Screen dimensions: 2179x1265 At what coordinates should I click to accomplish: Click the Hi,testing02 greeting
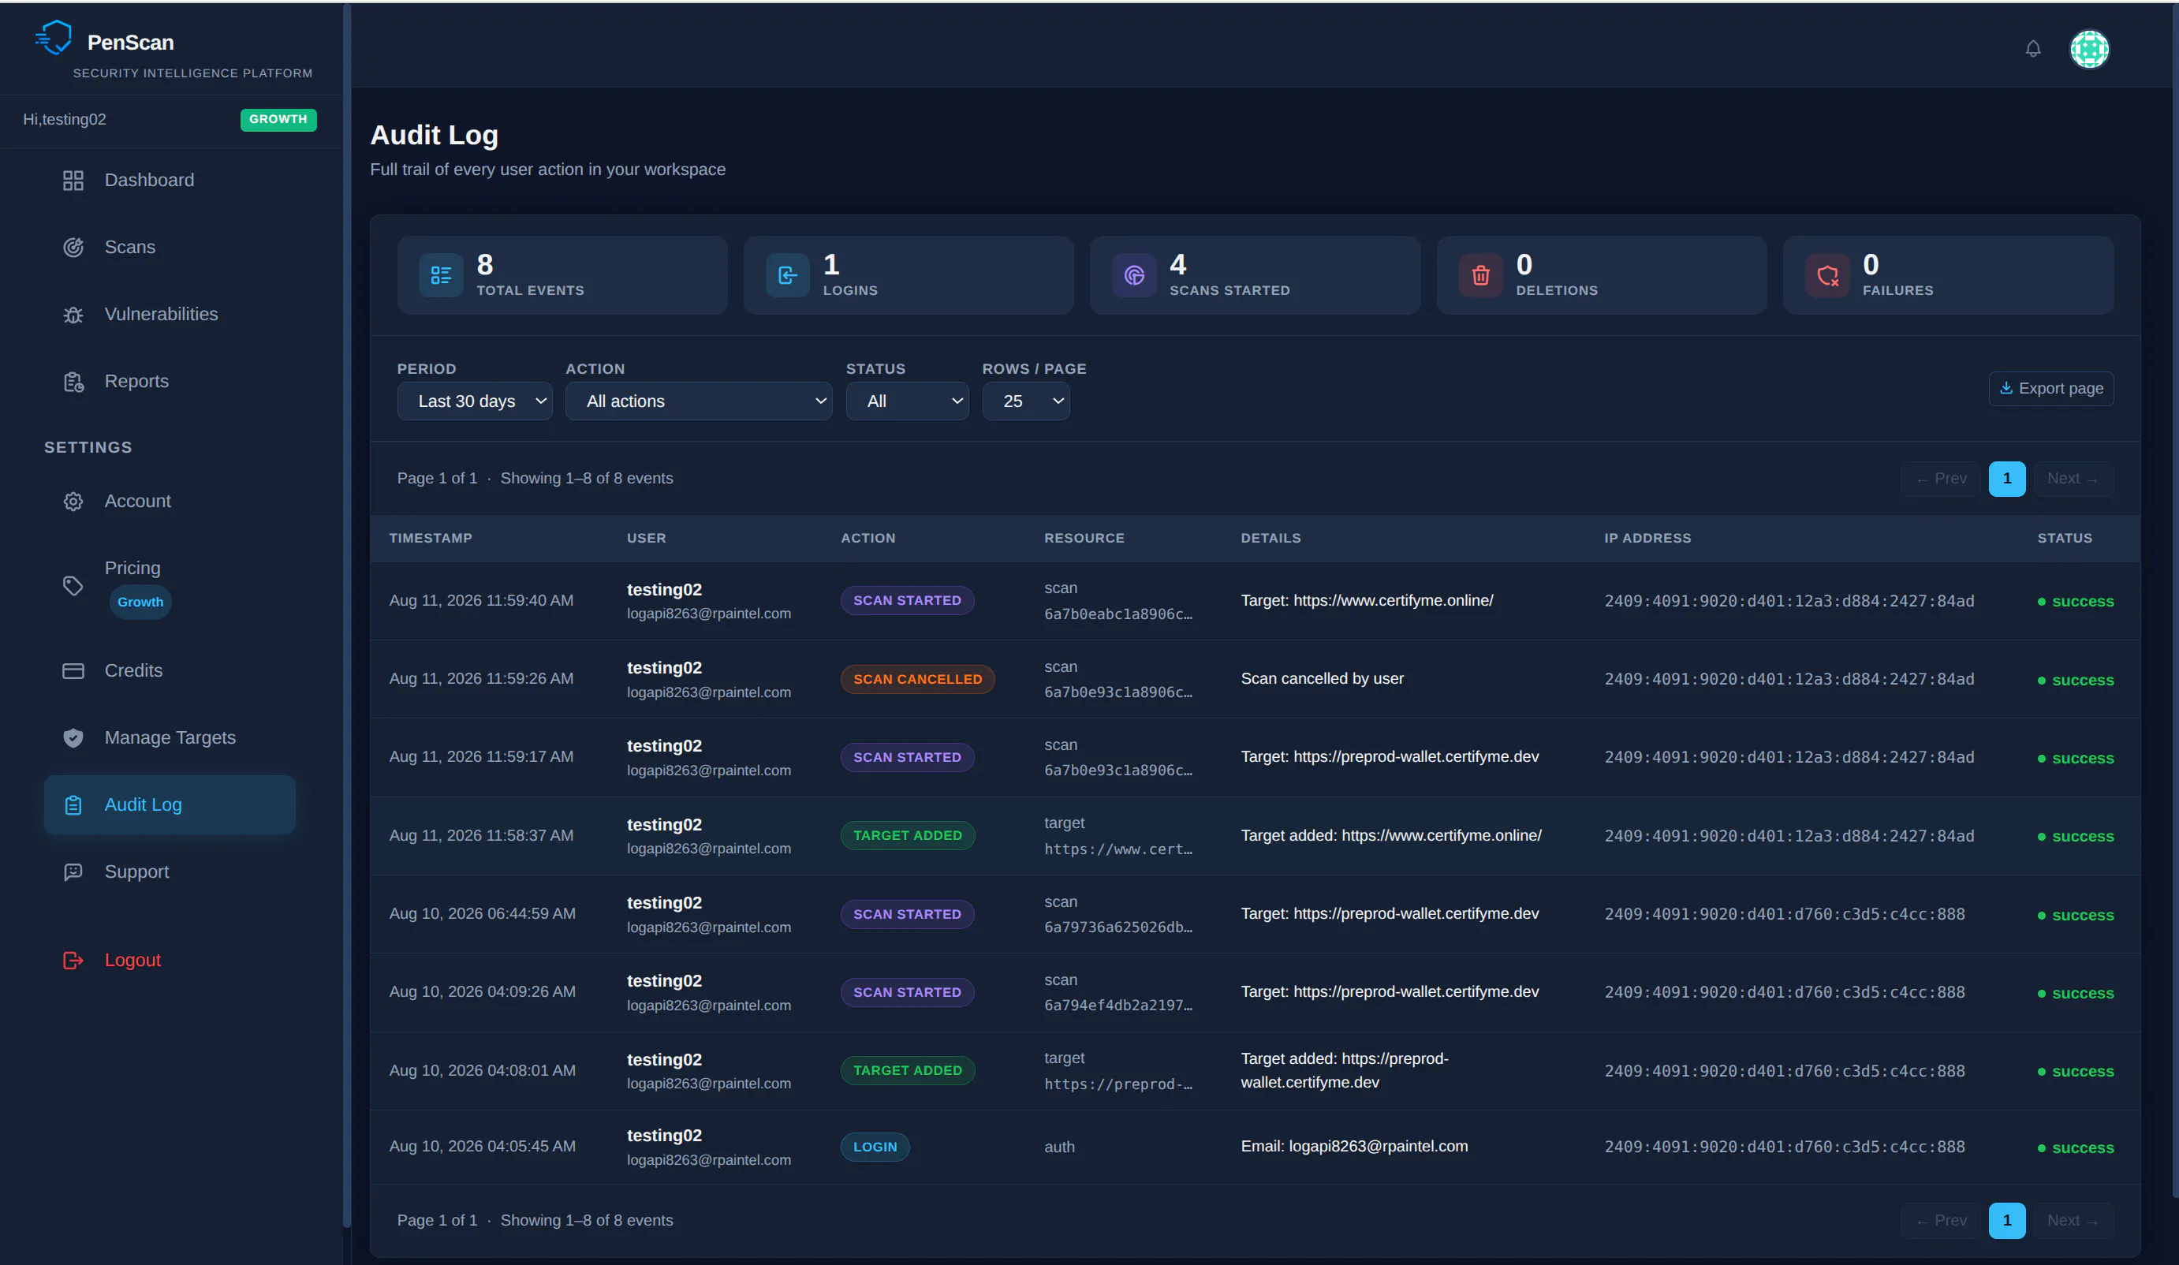65,119
